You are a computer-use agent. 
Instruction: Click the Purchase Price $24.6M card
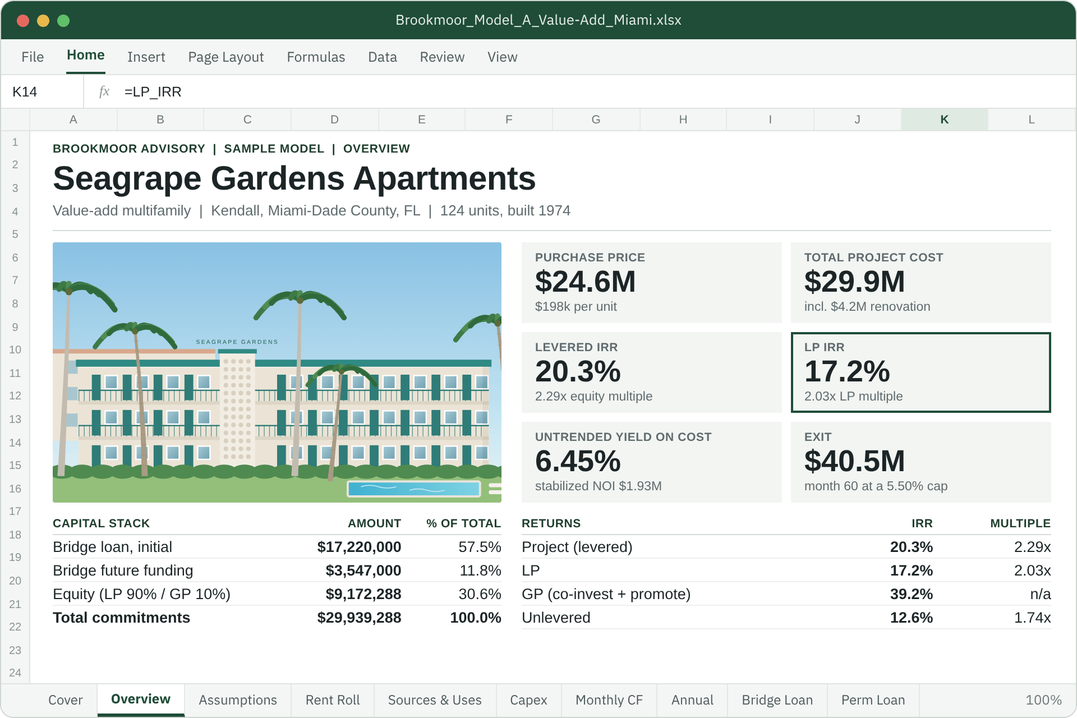tap(652, 283)
